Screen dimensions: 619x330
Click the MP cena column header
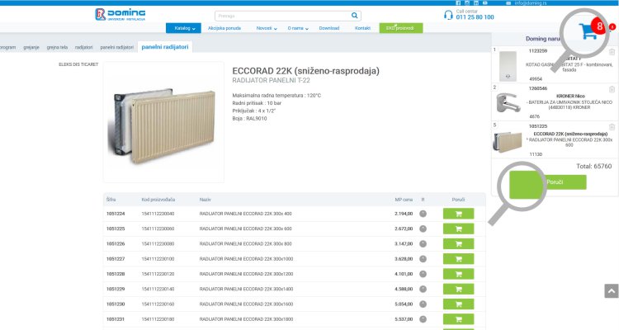tap(404, 200)
